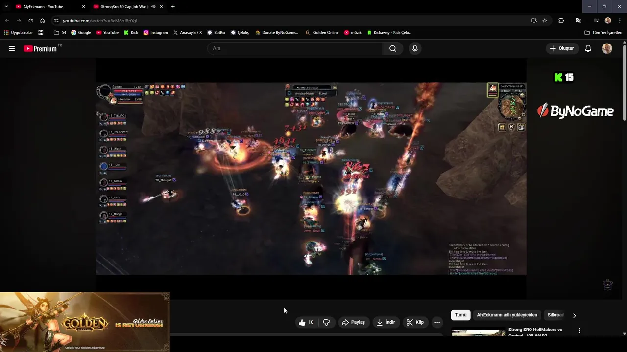The width and height of the screenshot is (627, 352).
Task: Bookmark this page with the star
Action: click(545, 21)
